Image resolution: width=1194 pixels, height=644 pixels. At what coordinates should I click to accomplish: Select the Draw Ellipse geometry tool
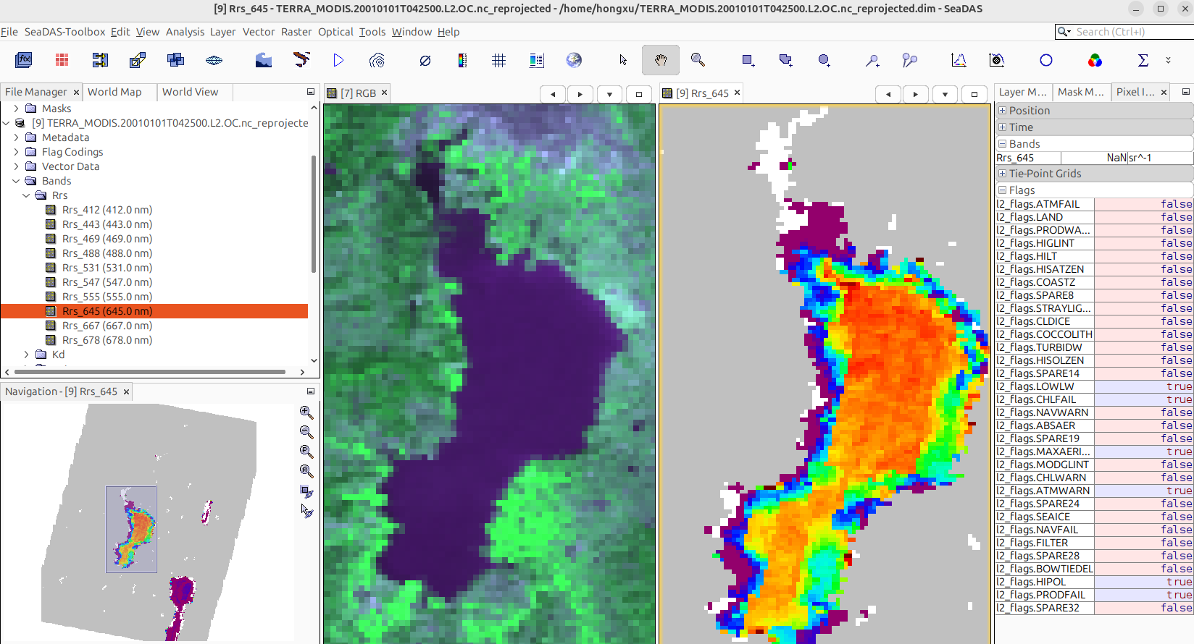coord(824,60)
